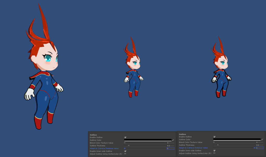
Task: Click Blend Color-Texture slider in Adapt value 1 panel
Action: click(234, 142)
